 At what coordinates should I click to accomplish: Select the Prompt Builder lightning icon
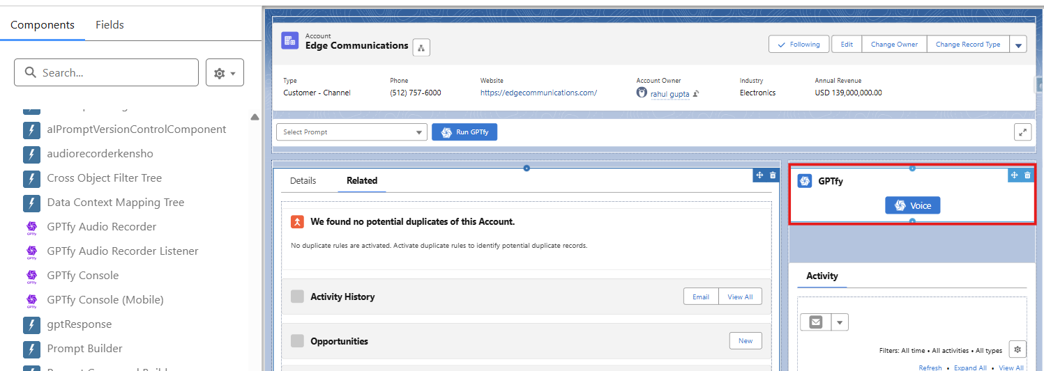click(31, 349)
